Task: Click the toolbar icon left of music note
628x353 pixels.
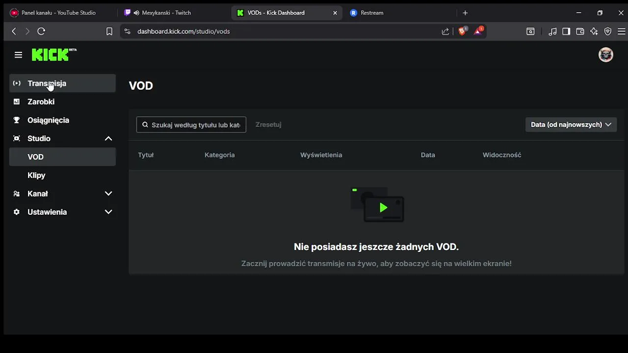Action: click(530, 31)
